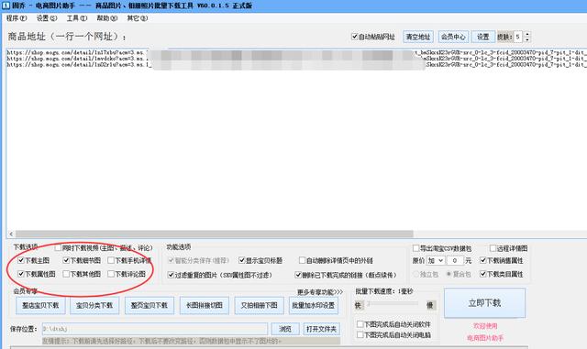Click 打开文件夹 button
The image size is (587, 349).
pos(322,329)
